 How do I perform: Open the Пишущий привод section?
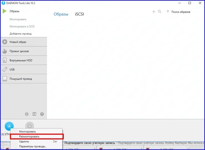24,79
